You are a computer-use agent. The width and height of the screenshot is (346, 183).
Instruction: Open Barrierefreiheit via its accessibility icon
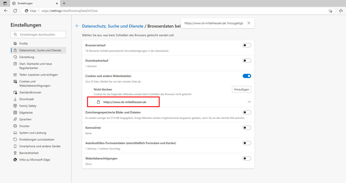[x=15, y=153]
